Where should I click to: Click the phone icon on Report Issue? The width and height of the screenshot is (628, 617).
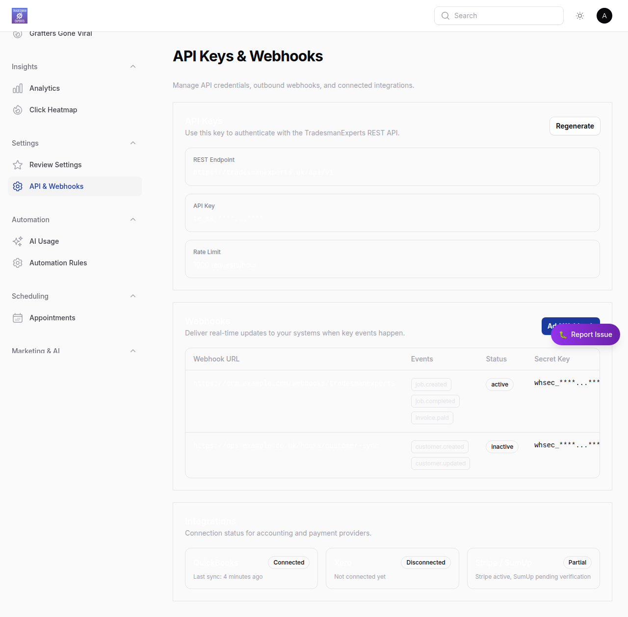(562, 334)
